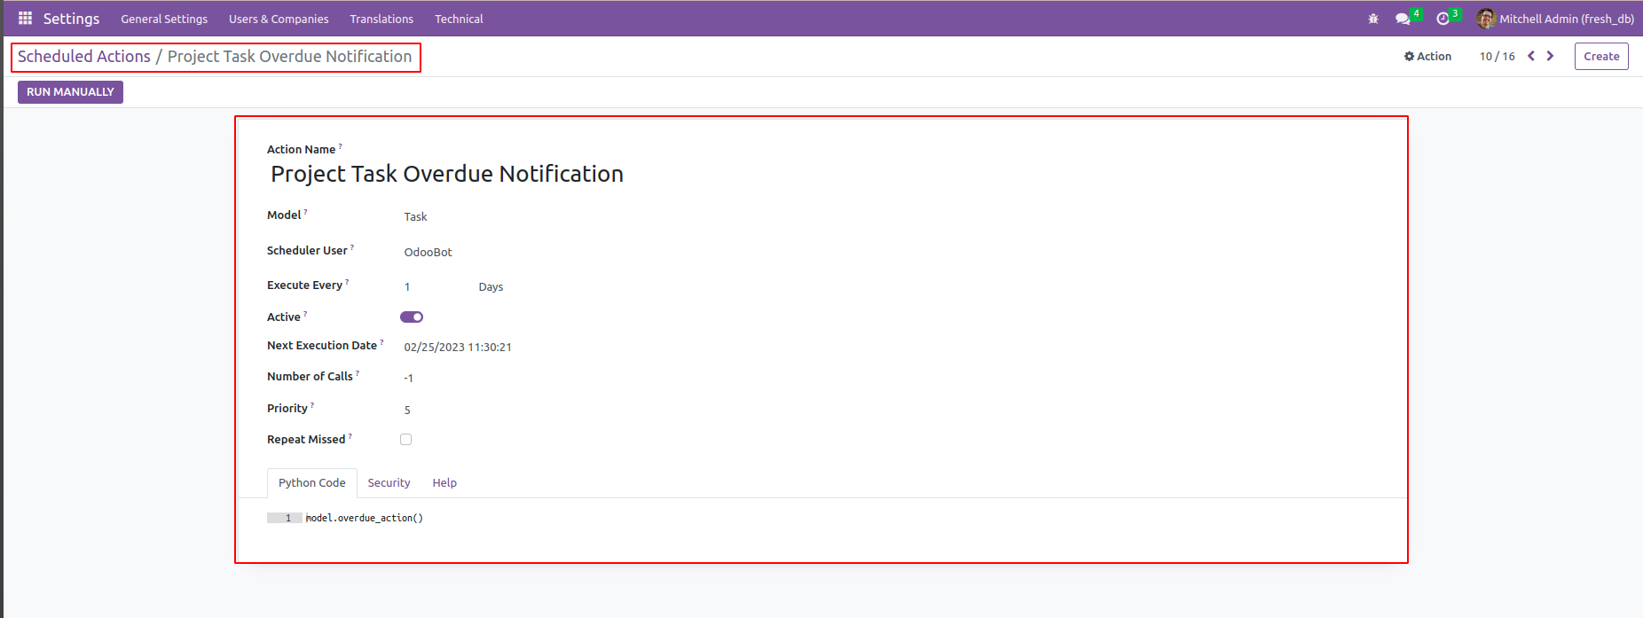The height and width of the screenshot is (618, 1643).
Task: Click Mitchell Admin's avatar picture
Action: pyautogui.click(x=1486, y=19)
